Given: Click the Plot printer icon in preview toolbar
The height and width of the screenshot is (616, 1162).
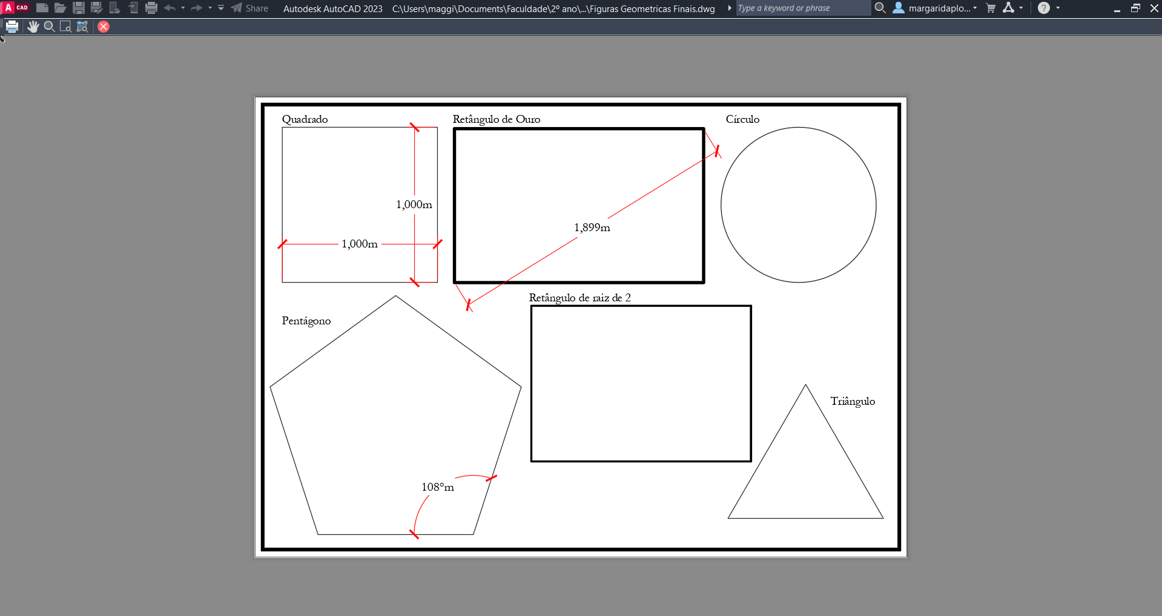Looking at the screenshot, I should click(x=12, y=27).
